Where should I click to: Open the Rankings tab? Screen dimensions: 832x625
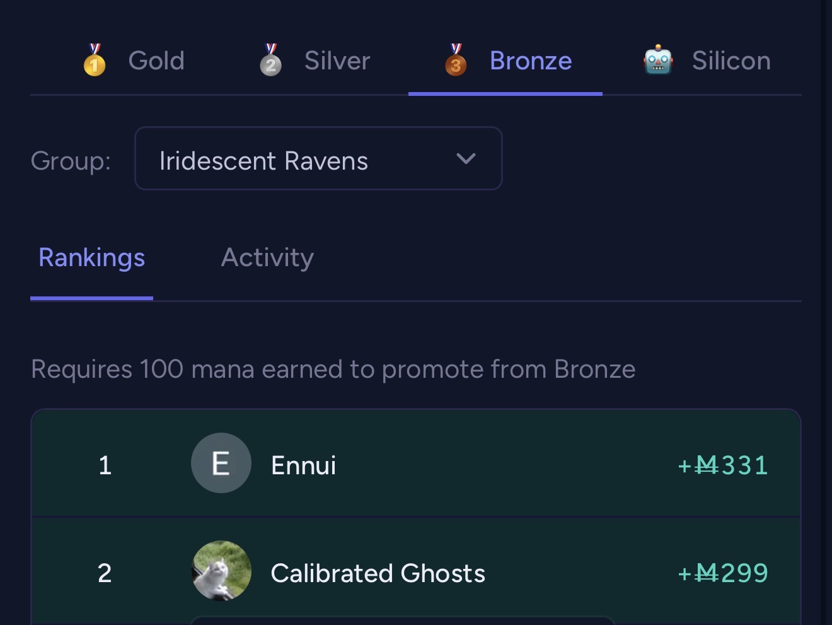(x=92, y=258)
